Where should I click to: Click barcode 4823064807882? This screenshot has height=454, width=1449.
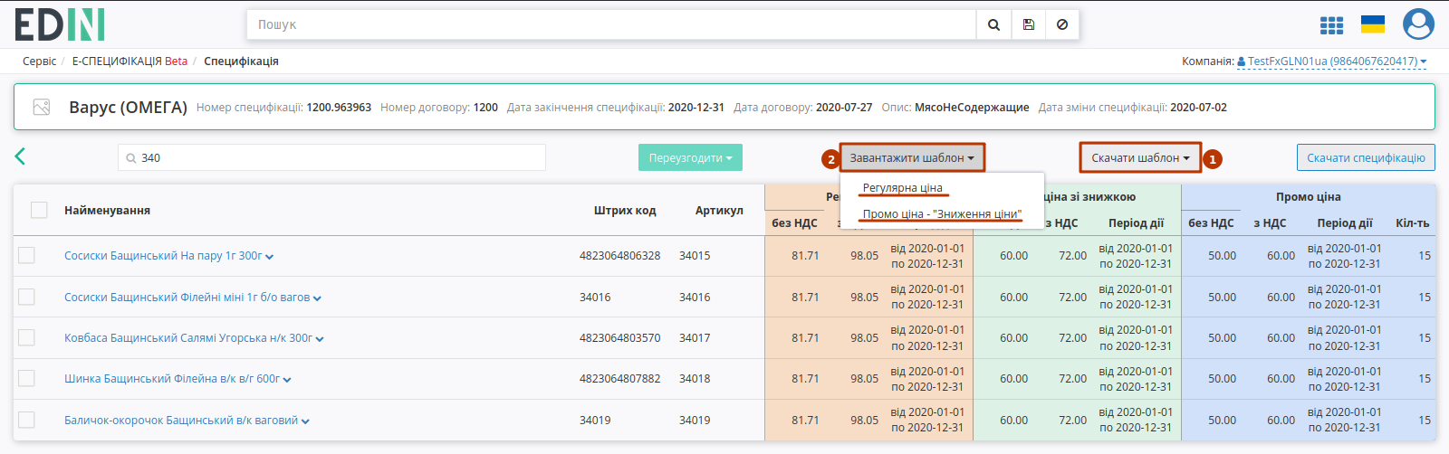point(619,379)
